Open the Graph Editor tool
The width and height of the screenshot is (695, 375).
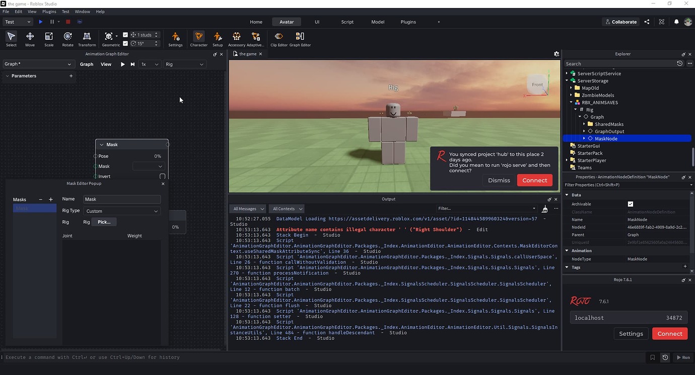pos(300,39)
